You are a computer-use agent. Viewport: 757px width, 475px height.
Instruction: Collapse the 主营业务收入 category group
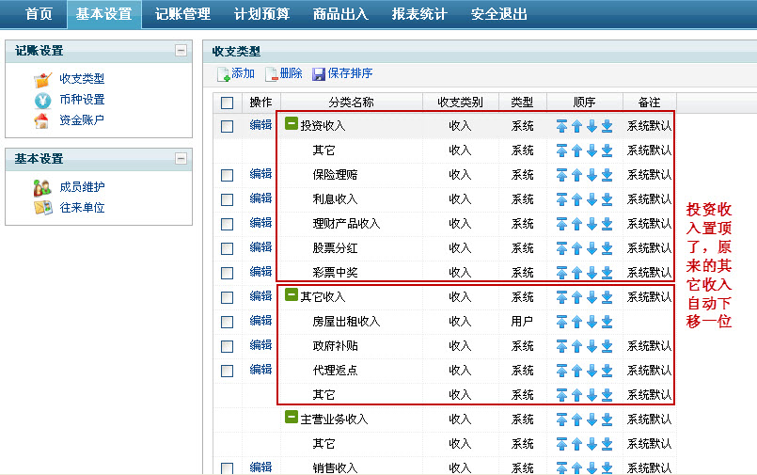[x=292, y=417]
